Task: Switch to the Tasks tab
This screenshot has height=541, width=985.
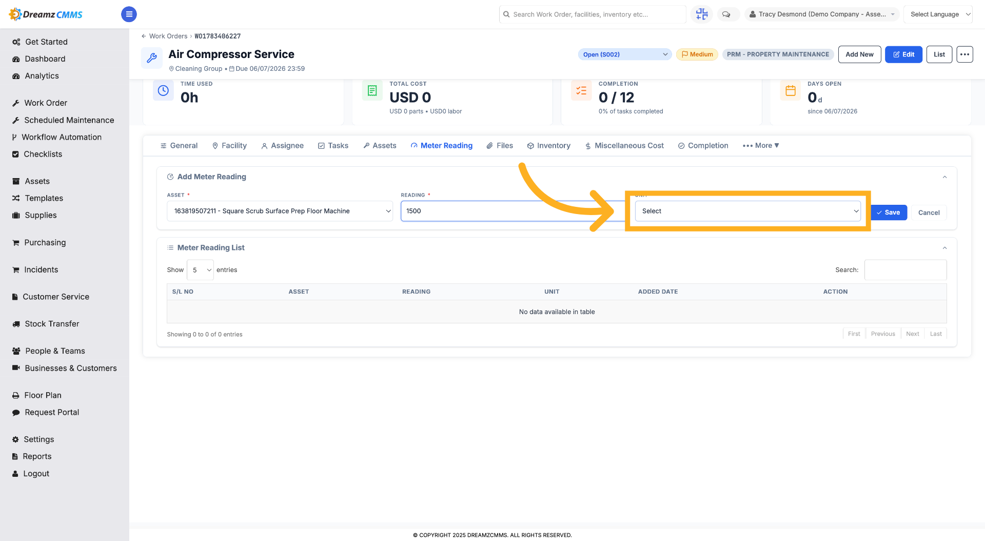Action: click(x=333, y=146)
